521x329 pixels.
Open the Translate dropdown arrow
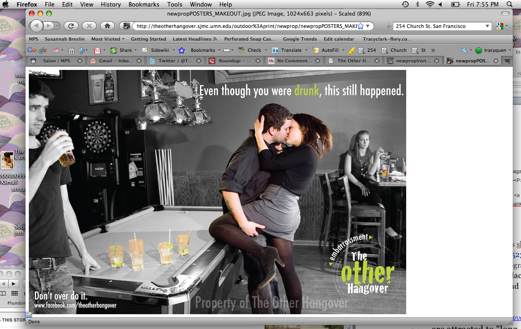305,50
